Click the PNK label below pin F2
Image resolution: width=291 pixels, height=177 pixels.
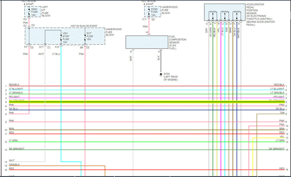25,54
